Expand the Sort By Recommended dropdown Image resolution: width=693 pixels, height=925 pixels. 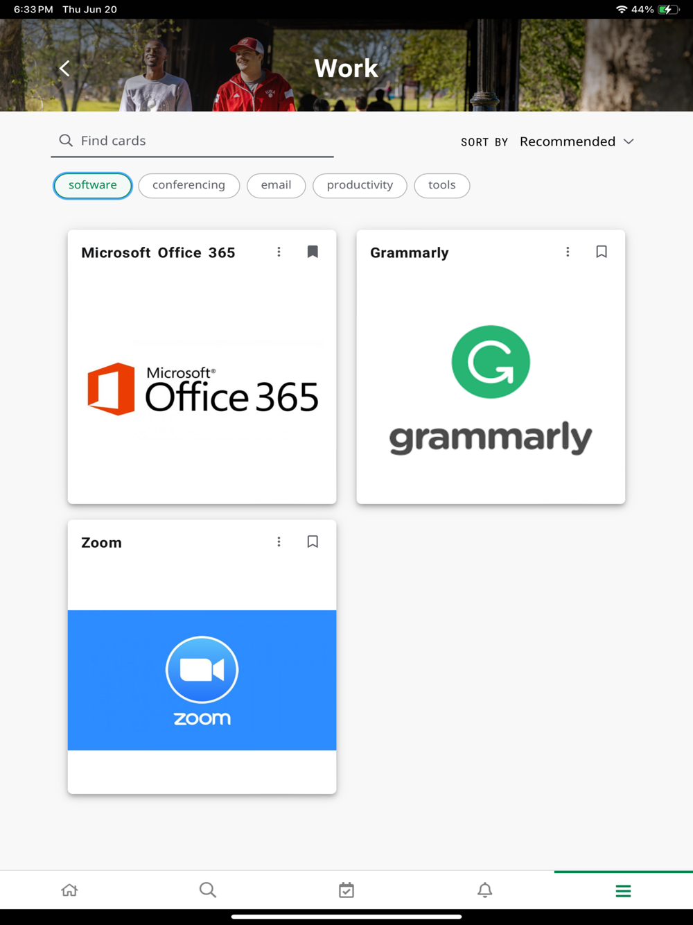(x=577, y=141)
